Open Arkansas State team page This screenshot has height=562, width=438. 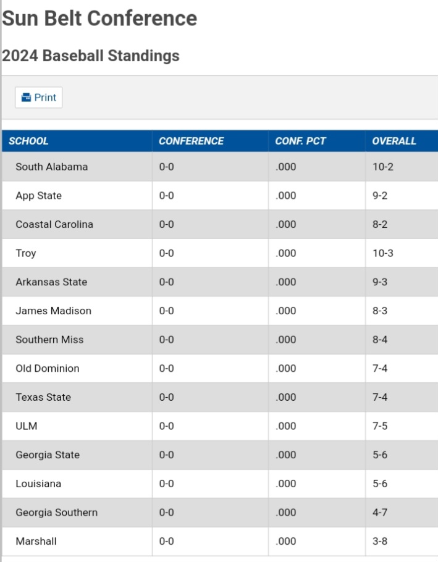coord(51,282)
